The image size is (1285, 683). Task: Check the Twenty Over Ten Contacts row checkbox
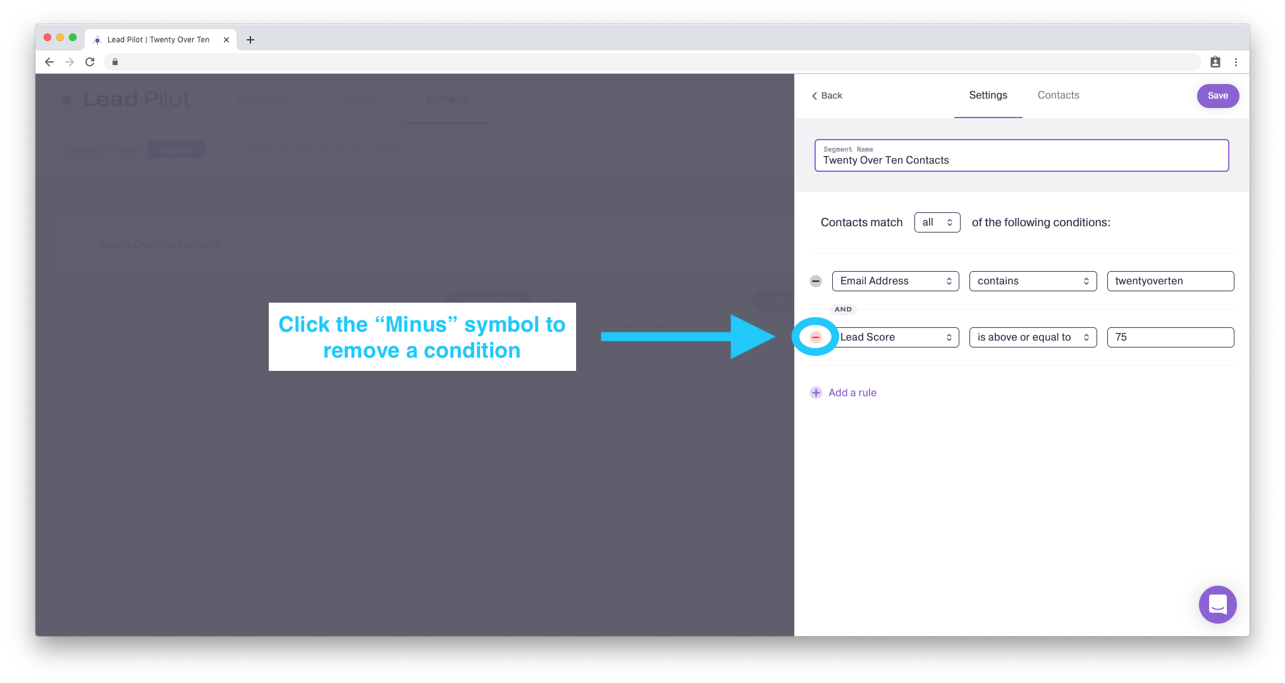tap(71, 245)
